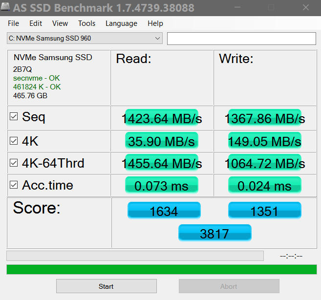
Task: Click the green overall progress bar
Action: [161, 269]
